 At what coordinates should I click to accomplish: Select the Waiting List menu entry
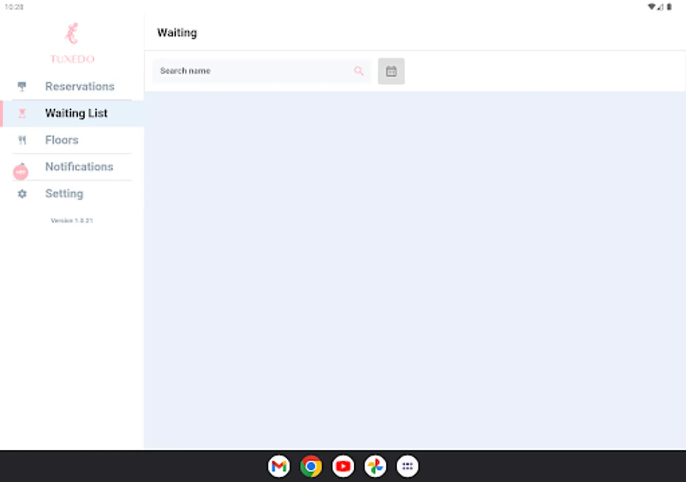coord(76,113)
